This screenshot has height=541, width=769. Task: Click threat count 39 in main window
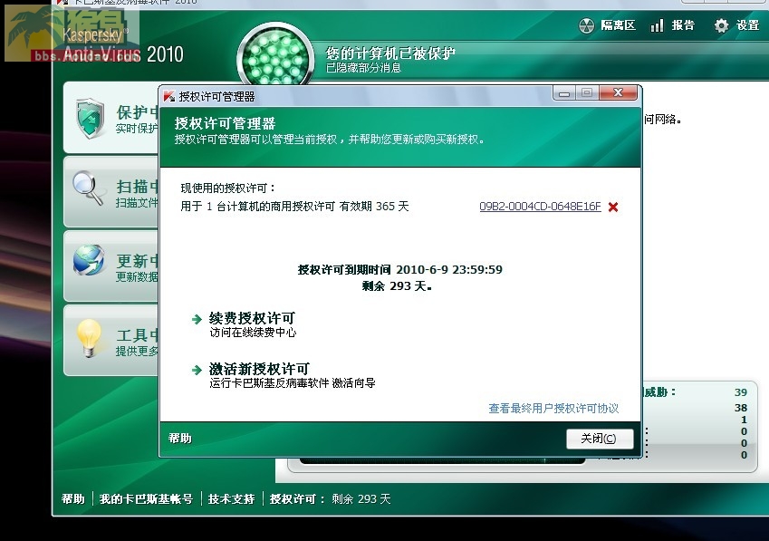pyautogui.click(x=741, y=391)
